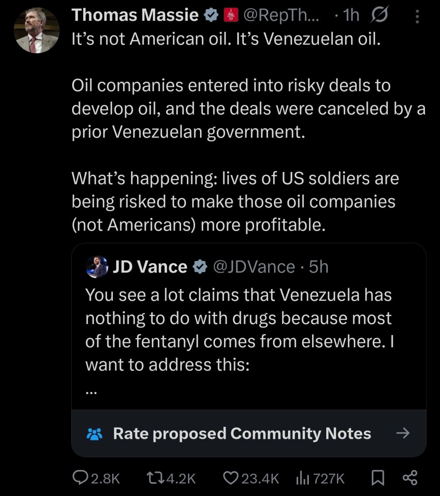Viewport: 440px width, 496px height.
Task: Open Thomas Massie's profile picture
Action: [36, 30]
